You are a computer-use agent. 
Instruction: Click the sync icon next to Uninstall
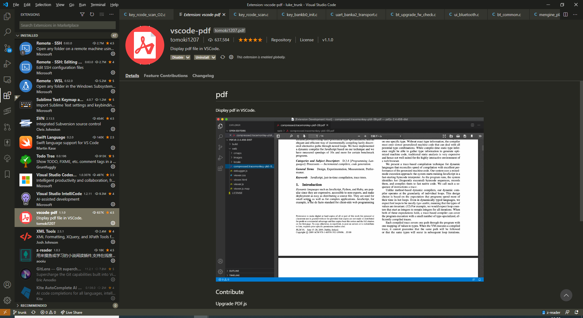point(223,57)
